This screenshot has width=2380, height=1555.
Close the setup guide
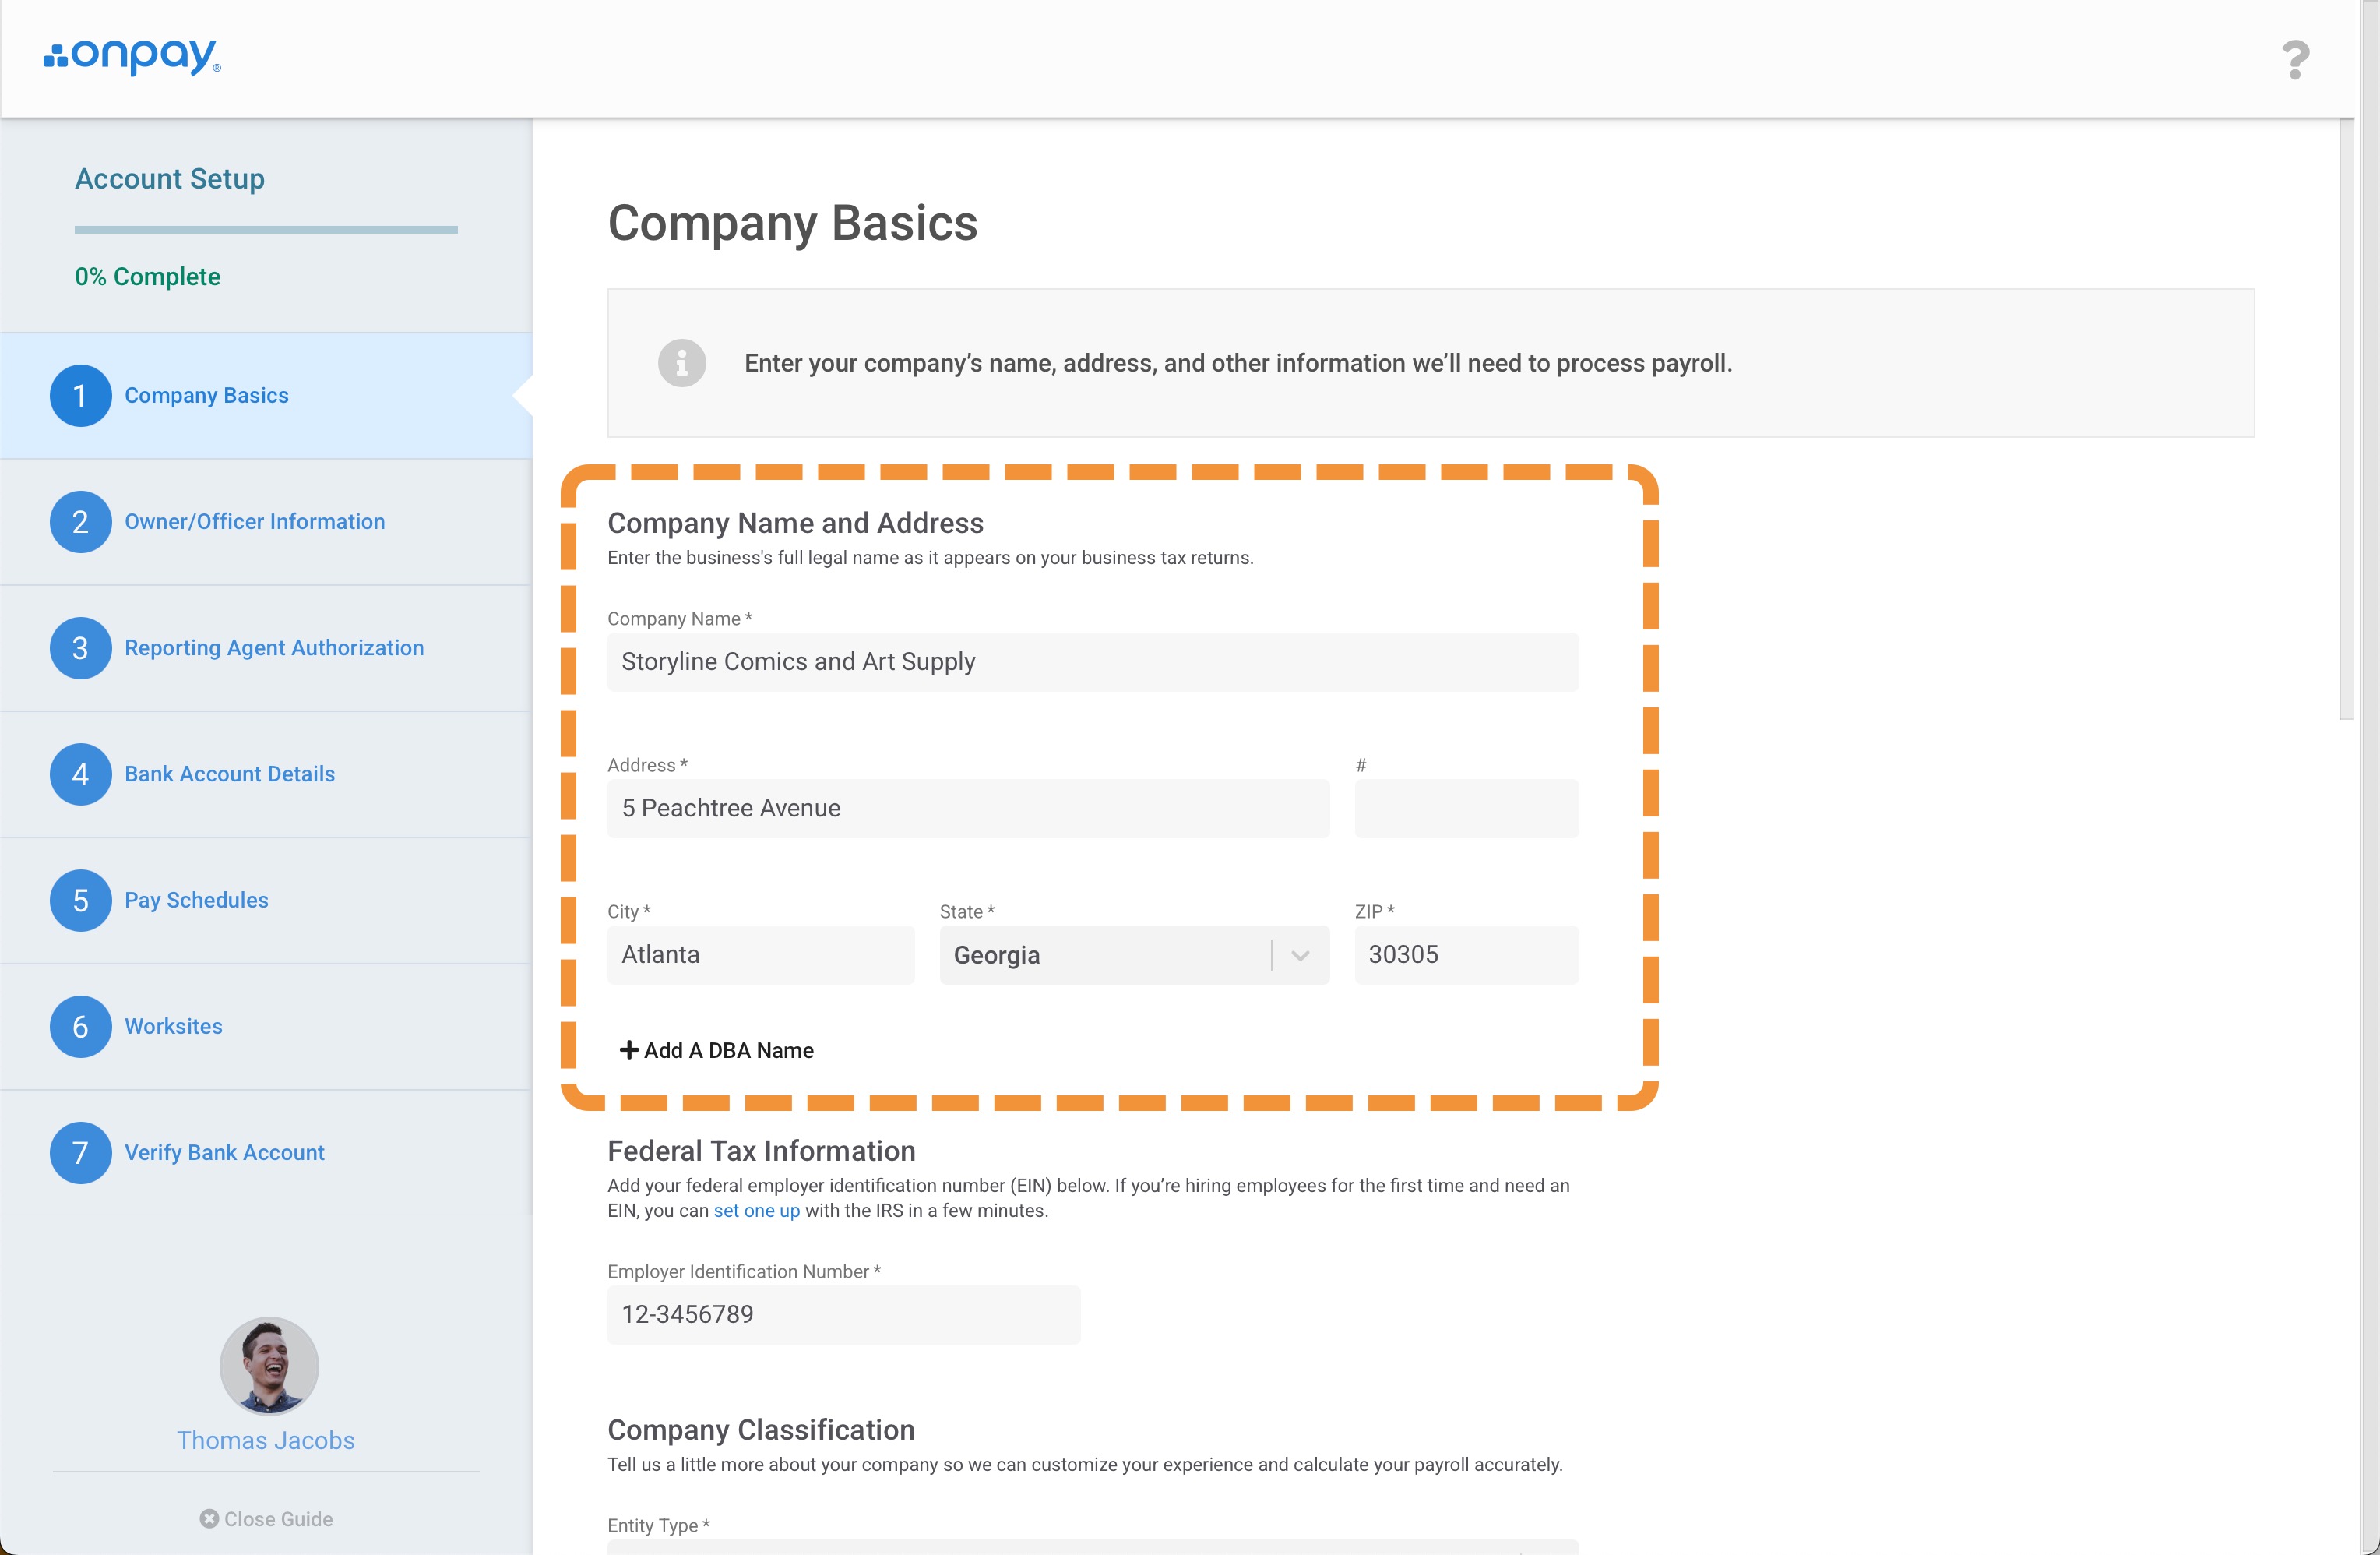(266, 1519)
